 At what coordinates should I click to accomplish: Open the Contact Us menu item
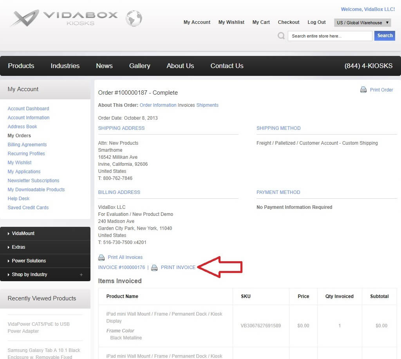click(227, 66)
